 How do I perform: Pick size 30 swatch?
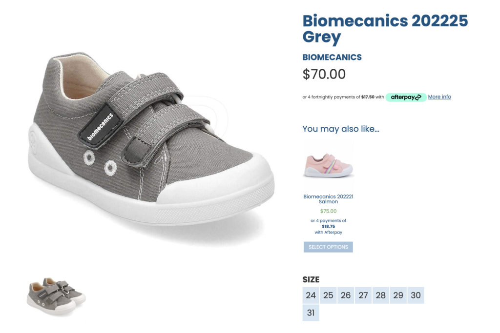pos(416,295)
